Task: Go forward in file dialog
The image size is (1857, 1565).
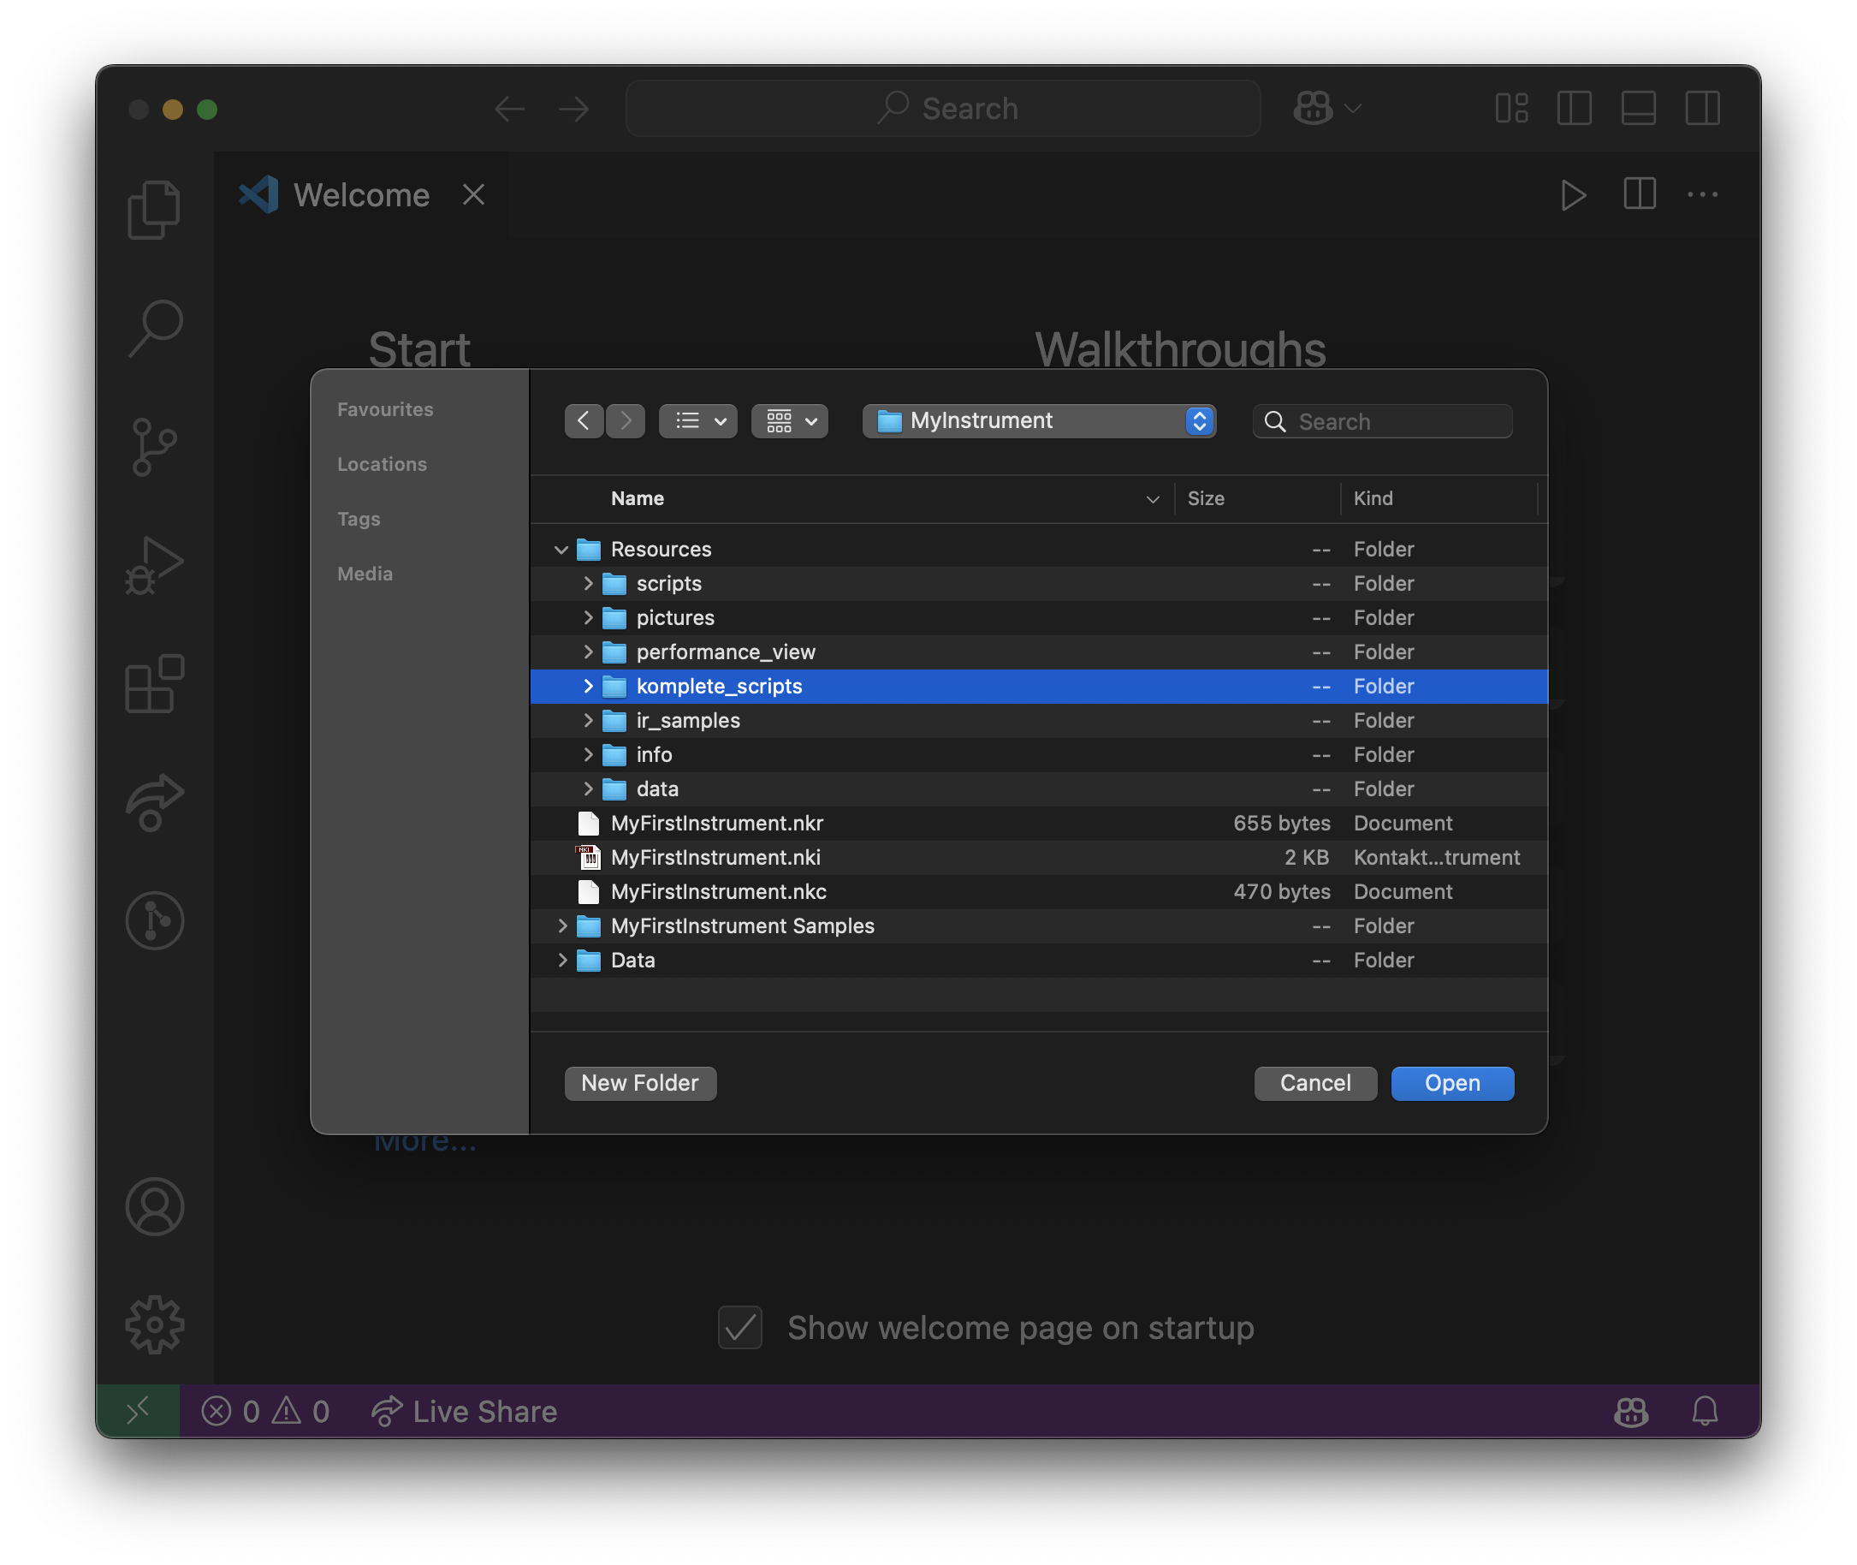Action: coord(626,420)
